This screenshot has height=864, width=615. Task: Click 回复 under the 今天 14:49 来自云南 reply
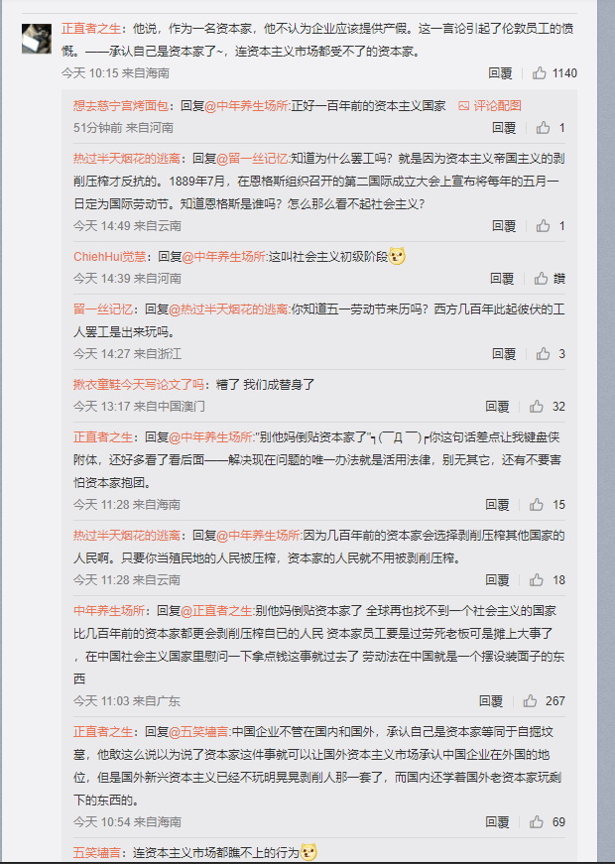coord(504,226)
